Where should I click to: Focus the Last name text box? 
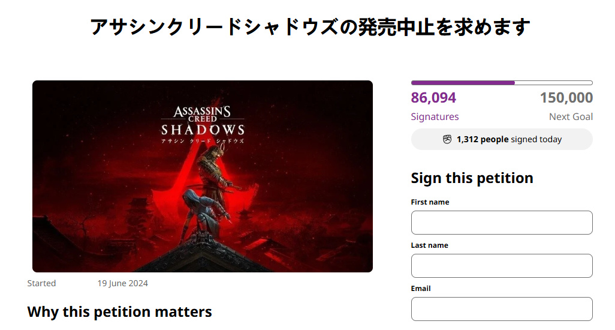tap(501, 266)
